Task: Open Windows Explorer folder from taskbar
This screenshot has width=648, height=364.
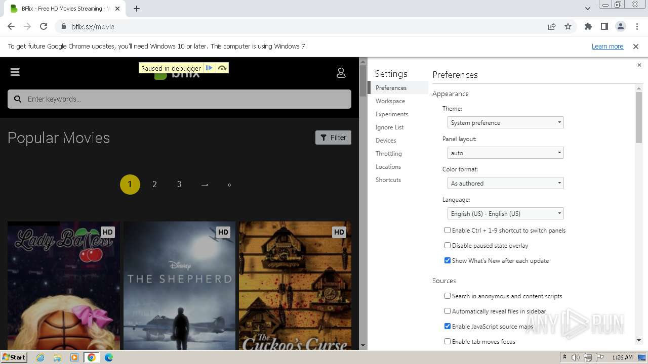Action: coord(57,357)
